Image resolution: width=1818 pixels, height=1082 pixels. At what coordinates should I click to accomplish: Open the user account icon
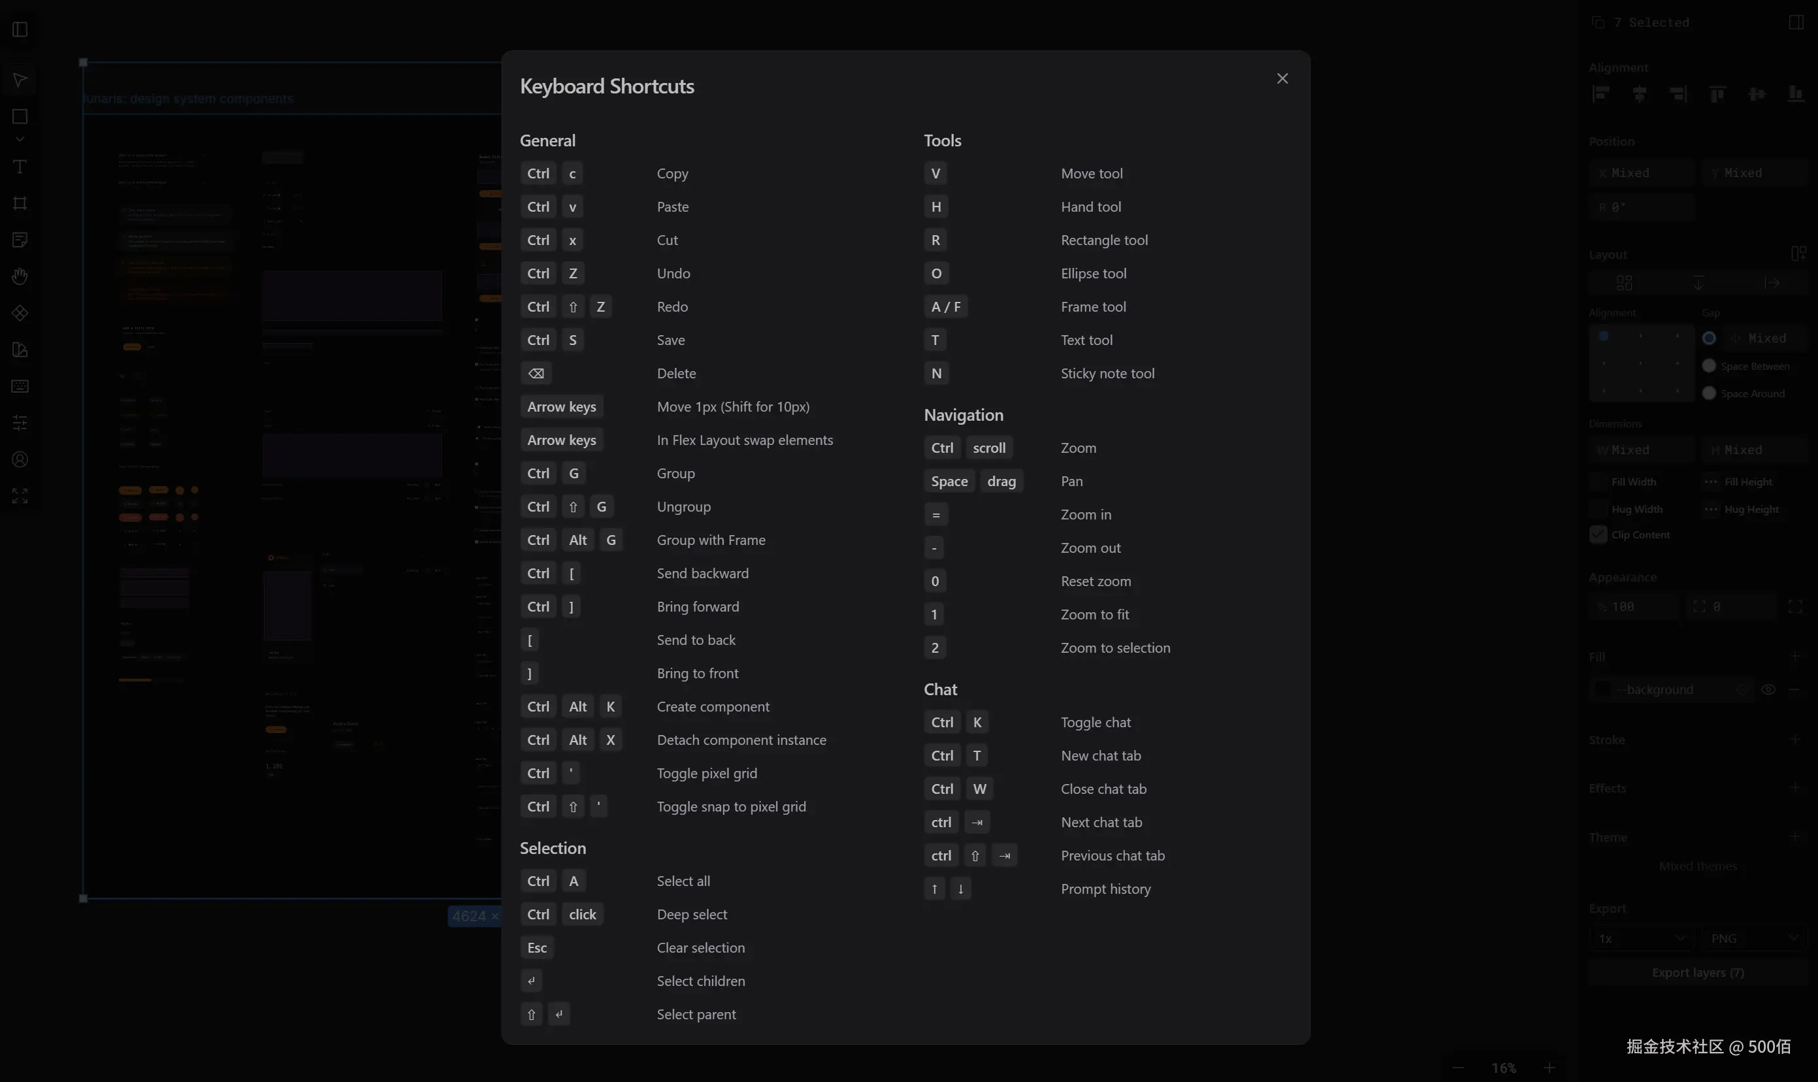coord(20,459)
